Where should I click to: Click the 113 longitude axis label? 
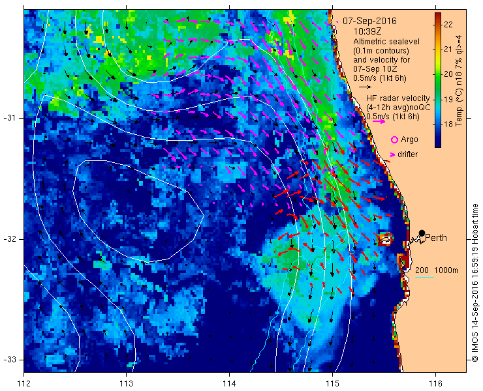(x=126, y=384)
